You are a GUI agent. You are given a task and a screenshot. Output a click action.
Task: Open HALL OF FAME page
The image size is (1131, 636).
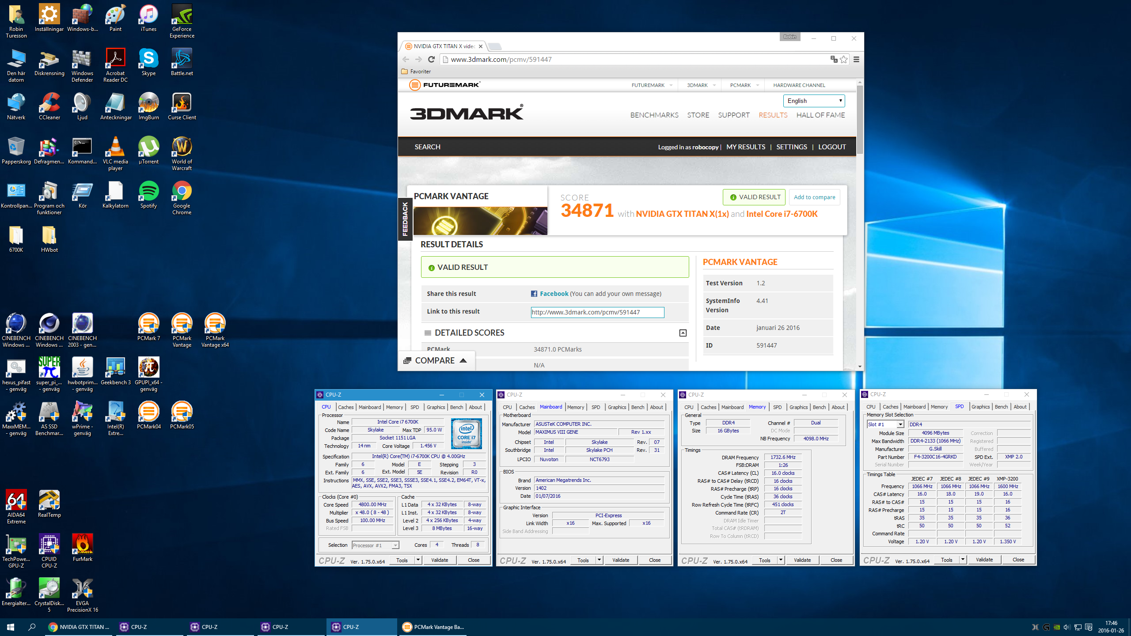pyautogui.click(x=820, y=115)
